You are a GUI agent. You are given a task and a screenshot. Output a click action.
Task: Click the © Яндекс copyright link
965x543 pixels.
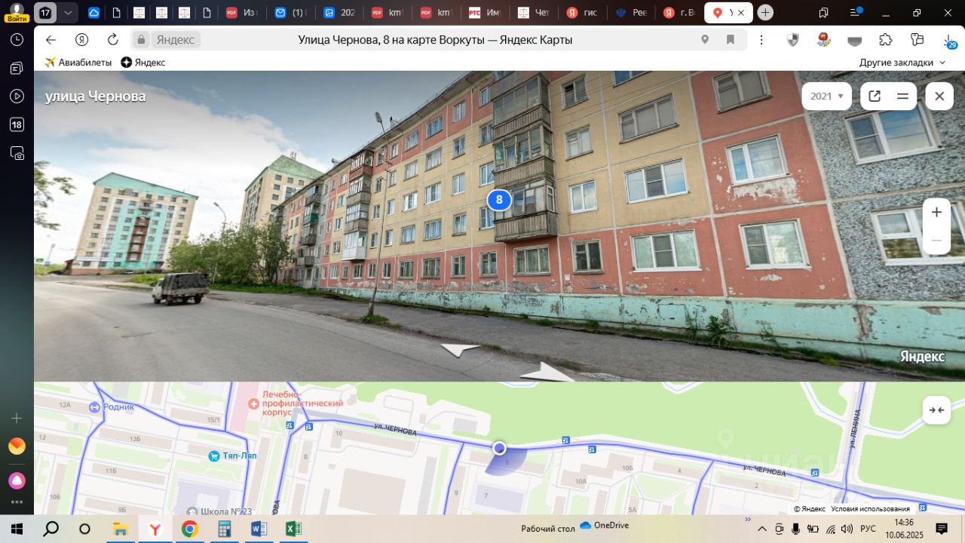click(x=810, y=509)
